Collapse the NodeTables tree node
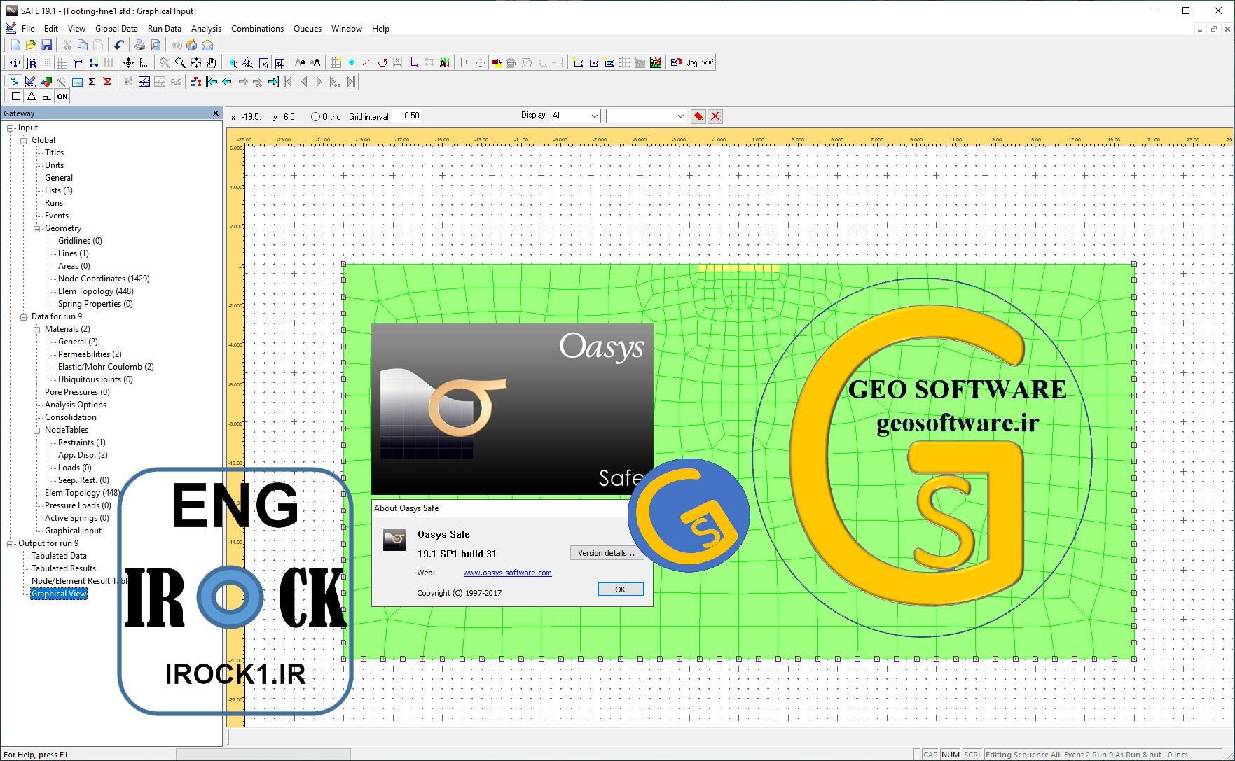The width and height of the screenshot is (1235, 761). pos(37,430)
